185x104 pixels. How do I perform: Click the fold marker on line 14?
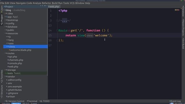58,31
